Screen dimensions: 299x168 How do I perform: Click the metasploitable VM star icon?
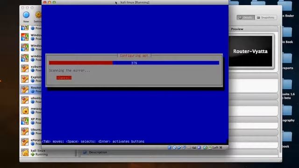[25, 110]
